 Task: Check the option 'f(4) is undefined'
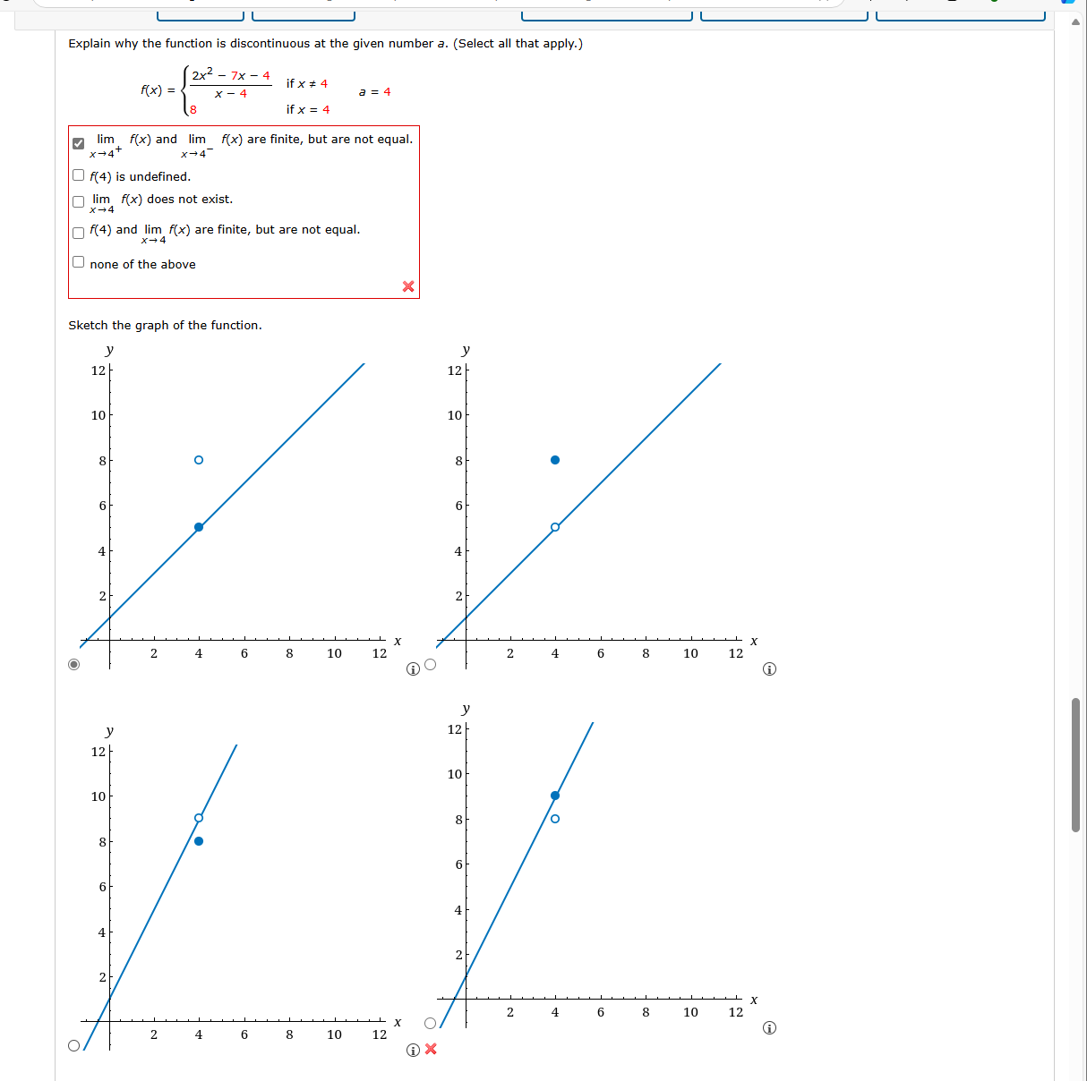pyautogui.click(x=78, y=174)
